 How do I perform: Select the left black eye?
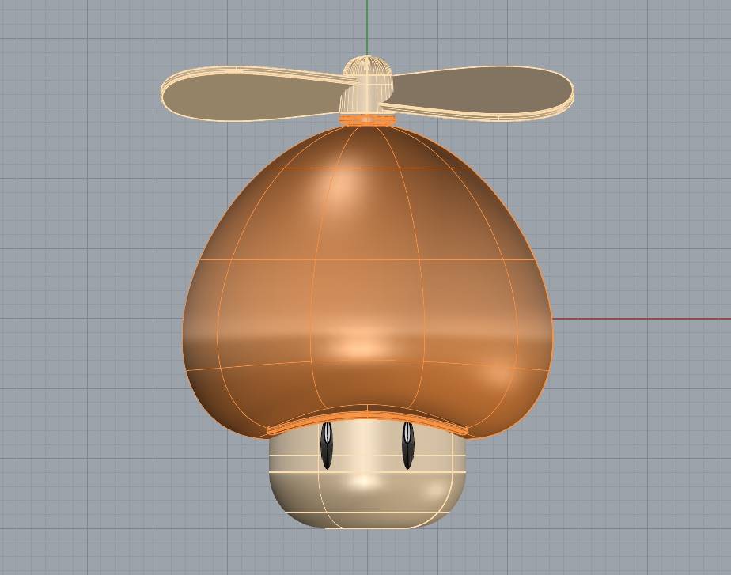(327, 445)
